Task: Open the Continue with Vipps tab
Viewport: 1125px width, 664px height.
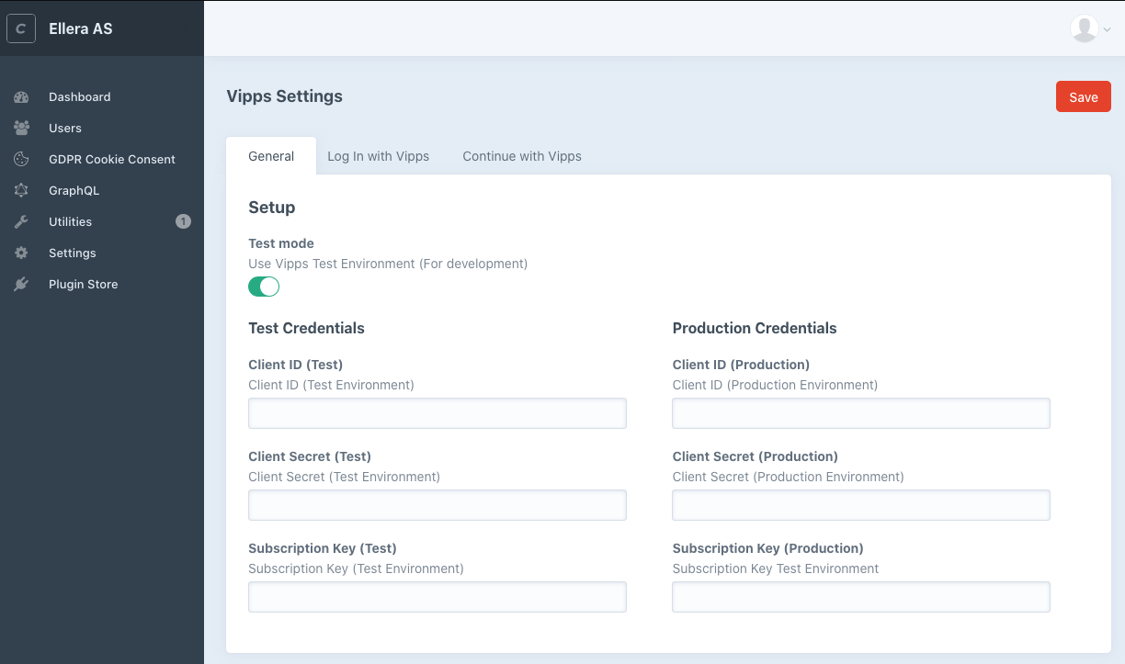Action: 521,156
